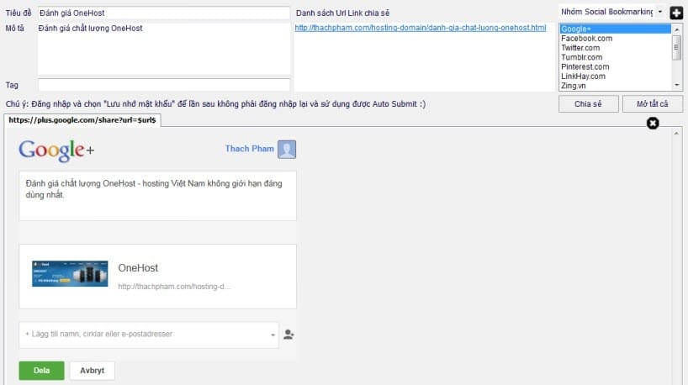Image resolution: width=688 pixels, height=385 pixels.
Task: Click the add people icon
Action: tap(288, 335)
